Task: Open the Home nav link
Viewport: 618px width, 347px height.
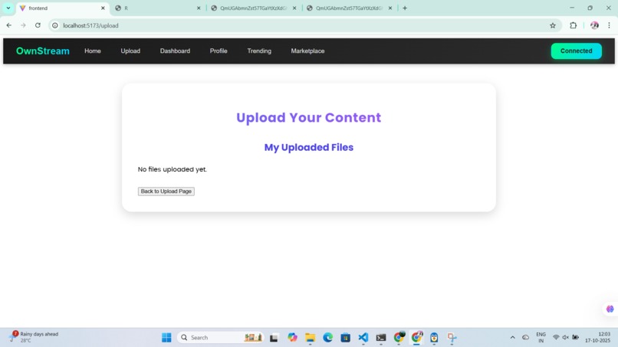Action: coord(93,51)
